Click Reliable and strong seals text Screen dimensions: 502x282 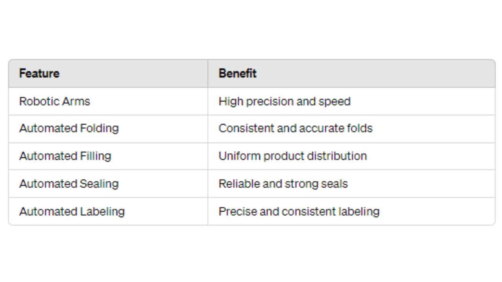[283, 184]
